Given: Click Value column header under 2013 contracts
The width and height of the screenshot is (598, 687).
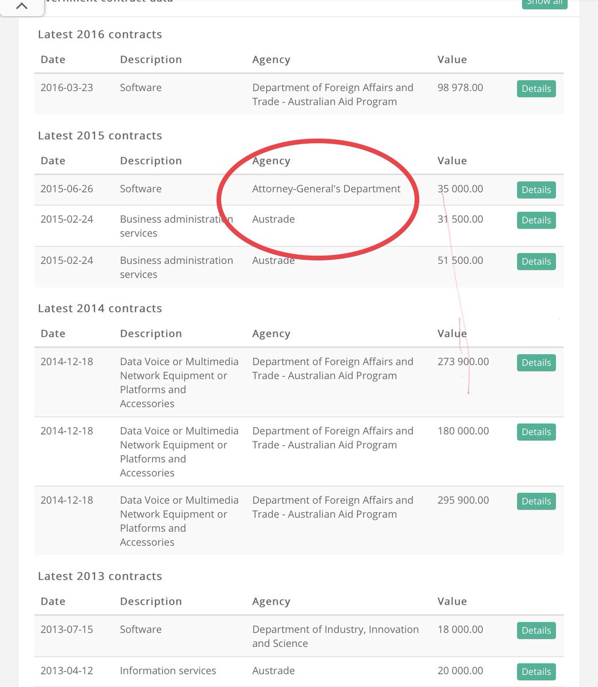Looking at the screenshot, I should click(452, 602).
